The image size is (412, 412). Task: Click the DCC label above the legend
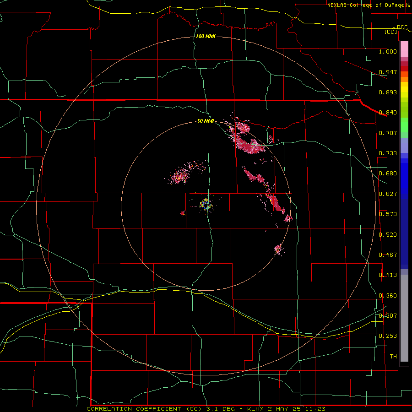tap(402, 27)
